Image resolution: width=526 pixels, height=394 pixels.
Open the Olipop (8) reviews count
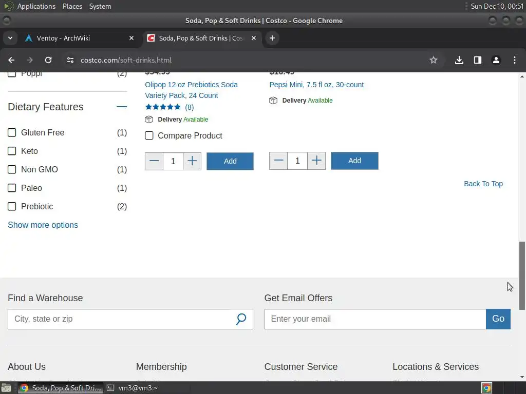(x=189, y=108)
